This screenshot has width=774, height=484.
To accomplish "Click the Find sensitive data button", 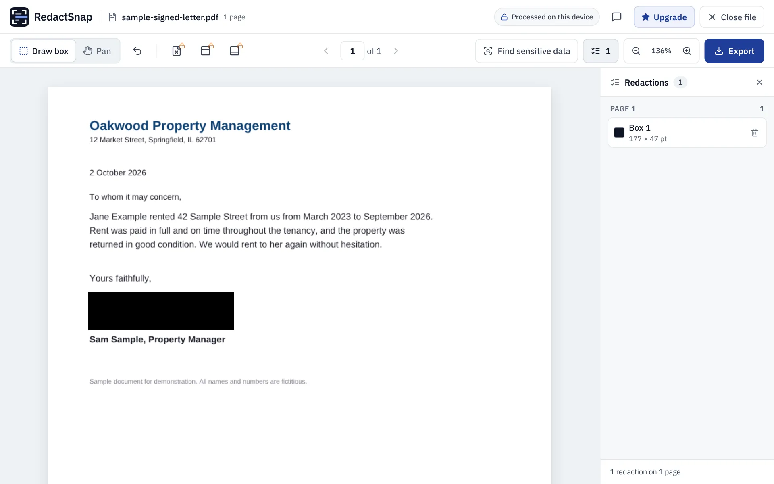I will [526, 51].
